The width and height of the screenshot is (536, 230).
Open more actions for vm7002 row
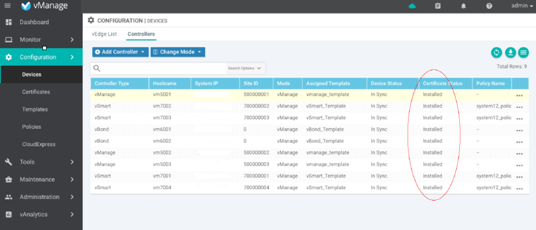click(x=520, y=108)
